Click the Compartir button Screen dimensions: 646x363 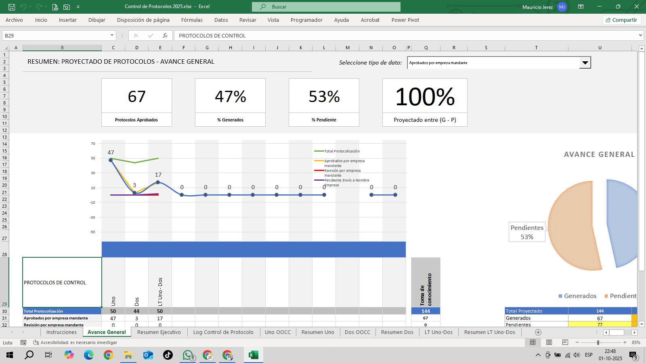(x=621, y=20)
